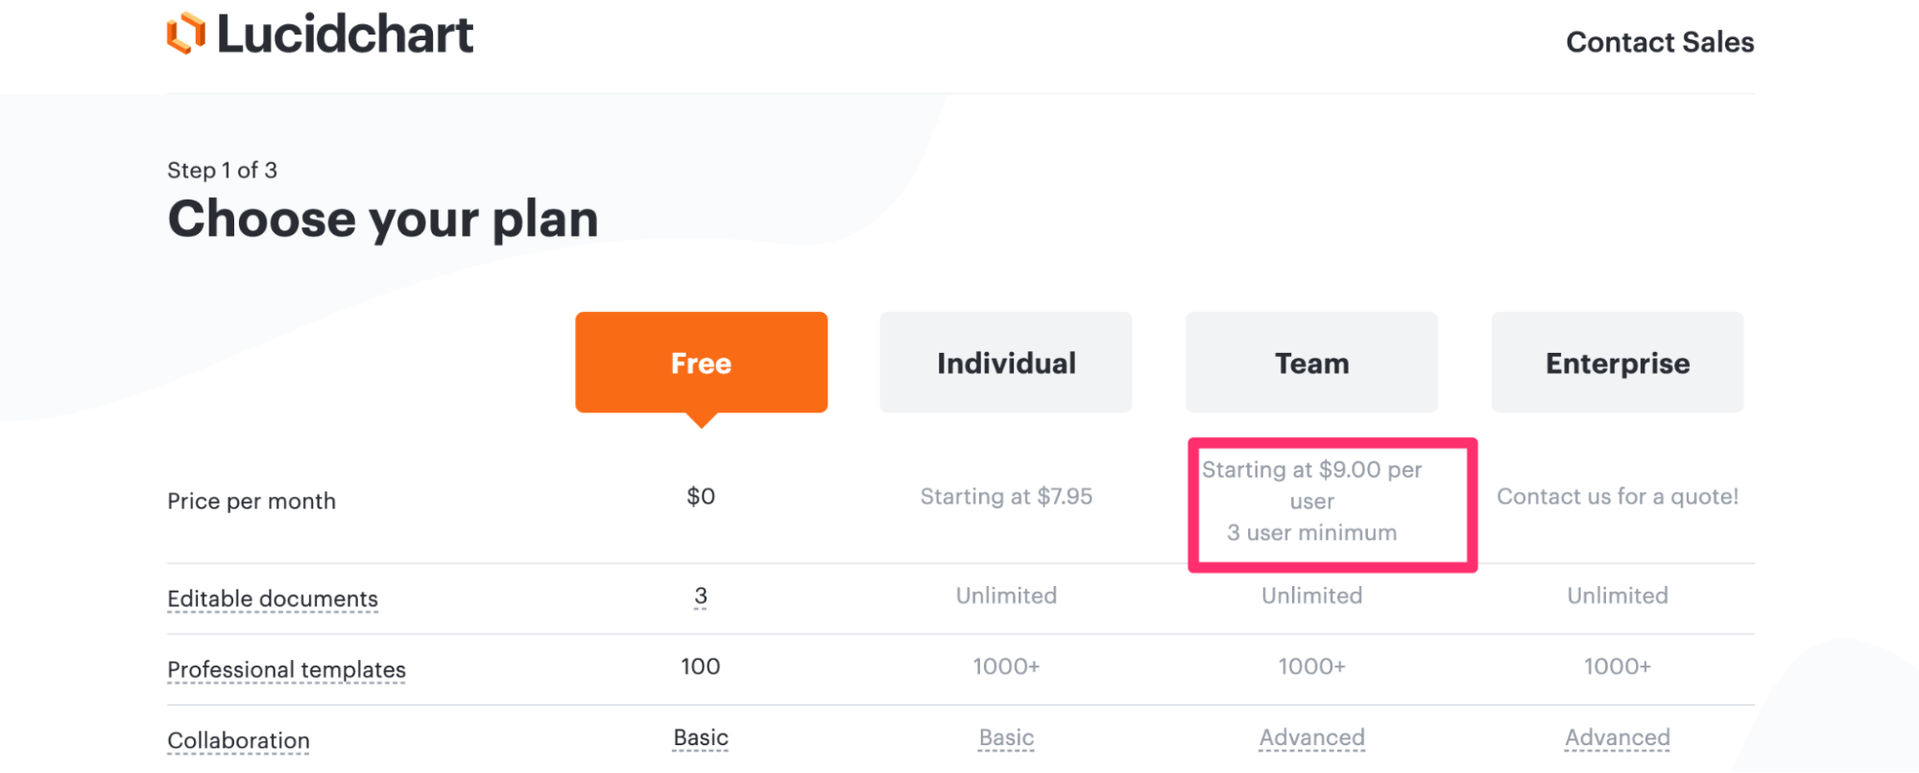Select the Free plan tab

(x=702, y=363)
